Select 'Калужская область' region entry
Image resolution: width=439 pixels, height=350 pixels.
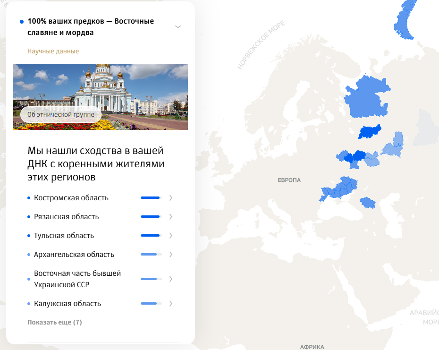(x=67, y=304)
